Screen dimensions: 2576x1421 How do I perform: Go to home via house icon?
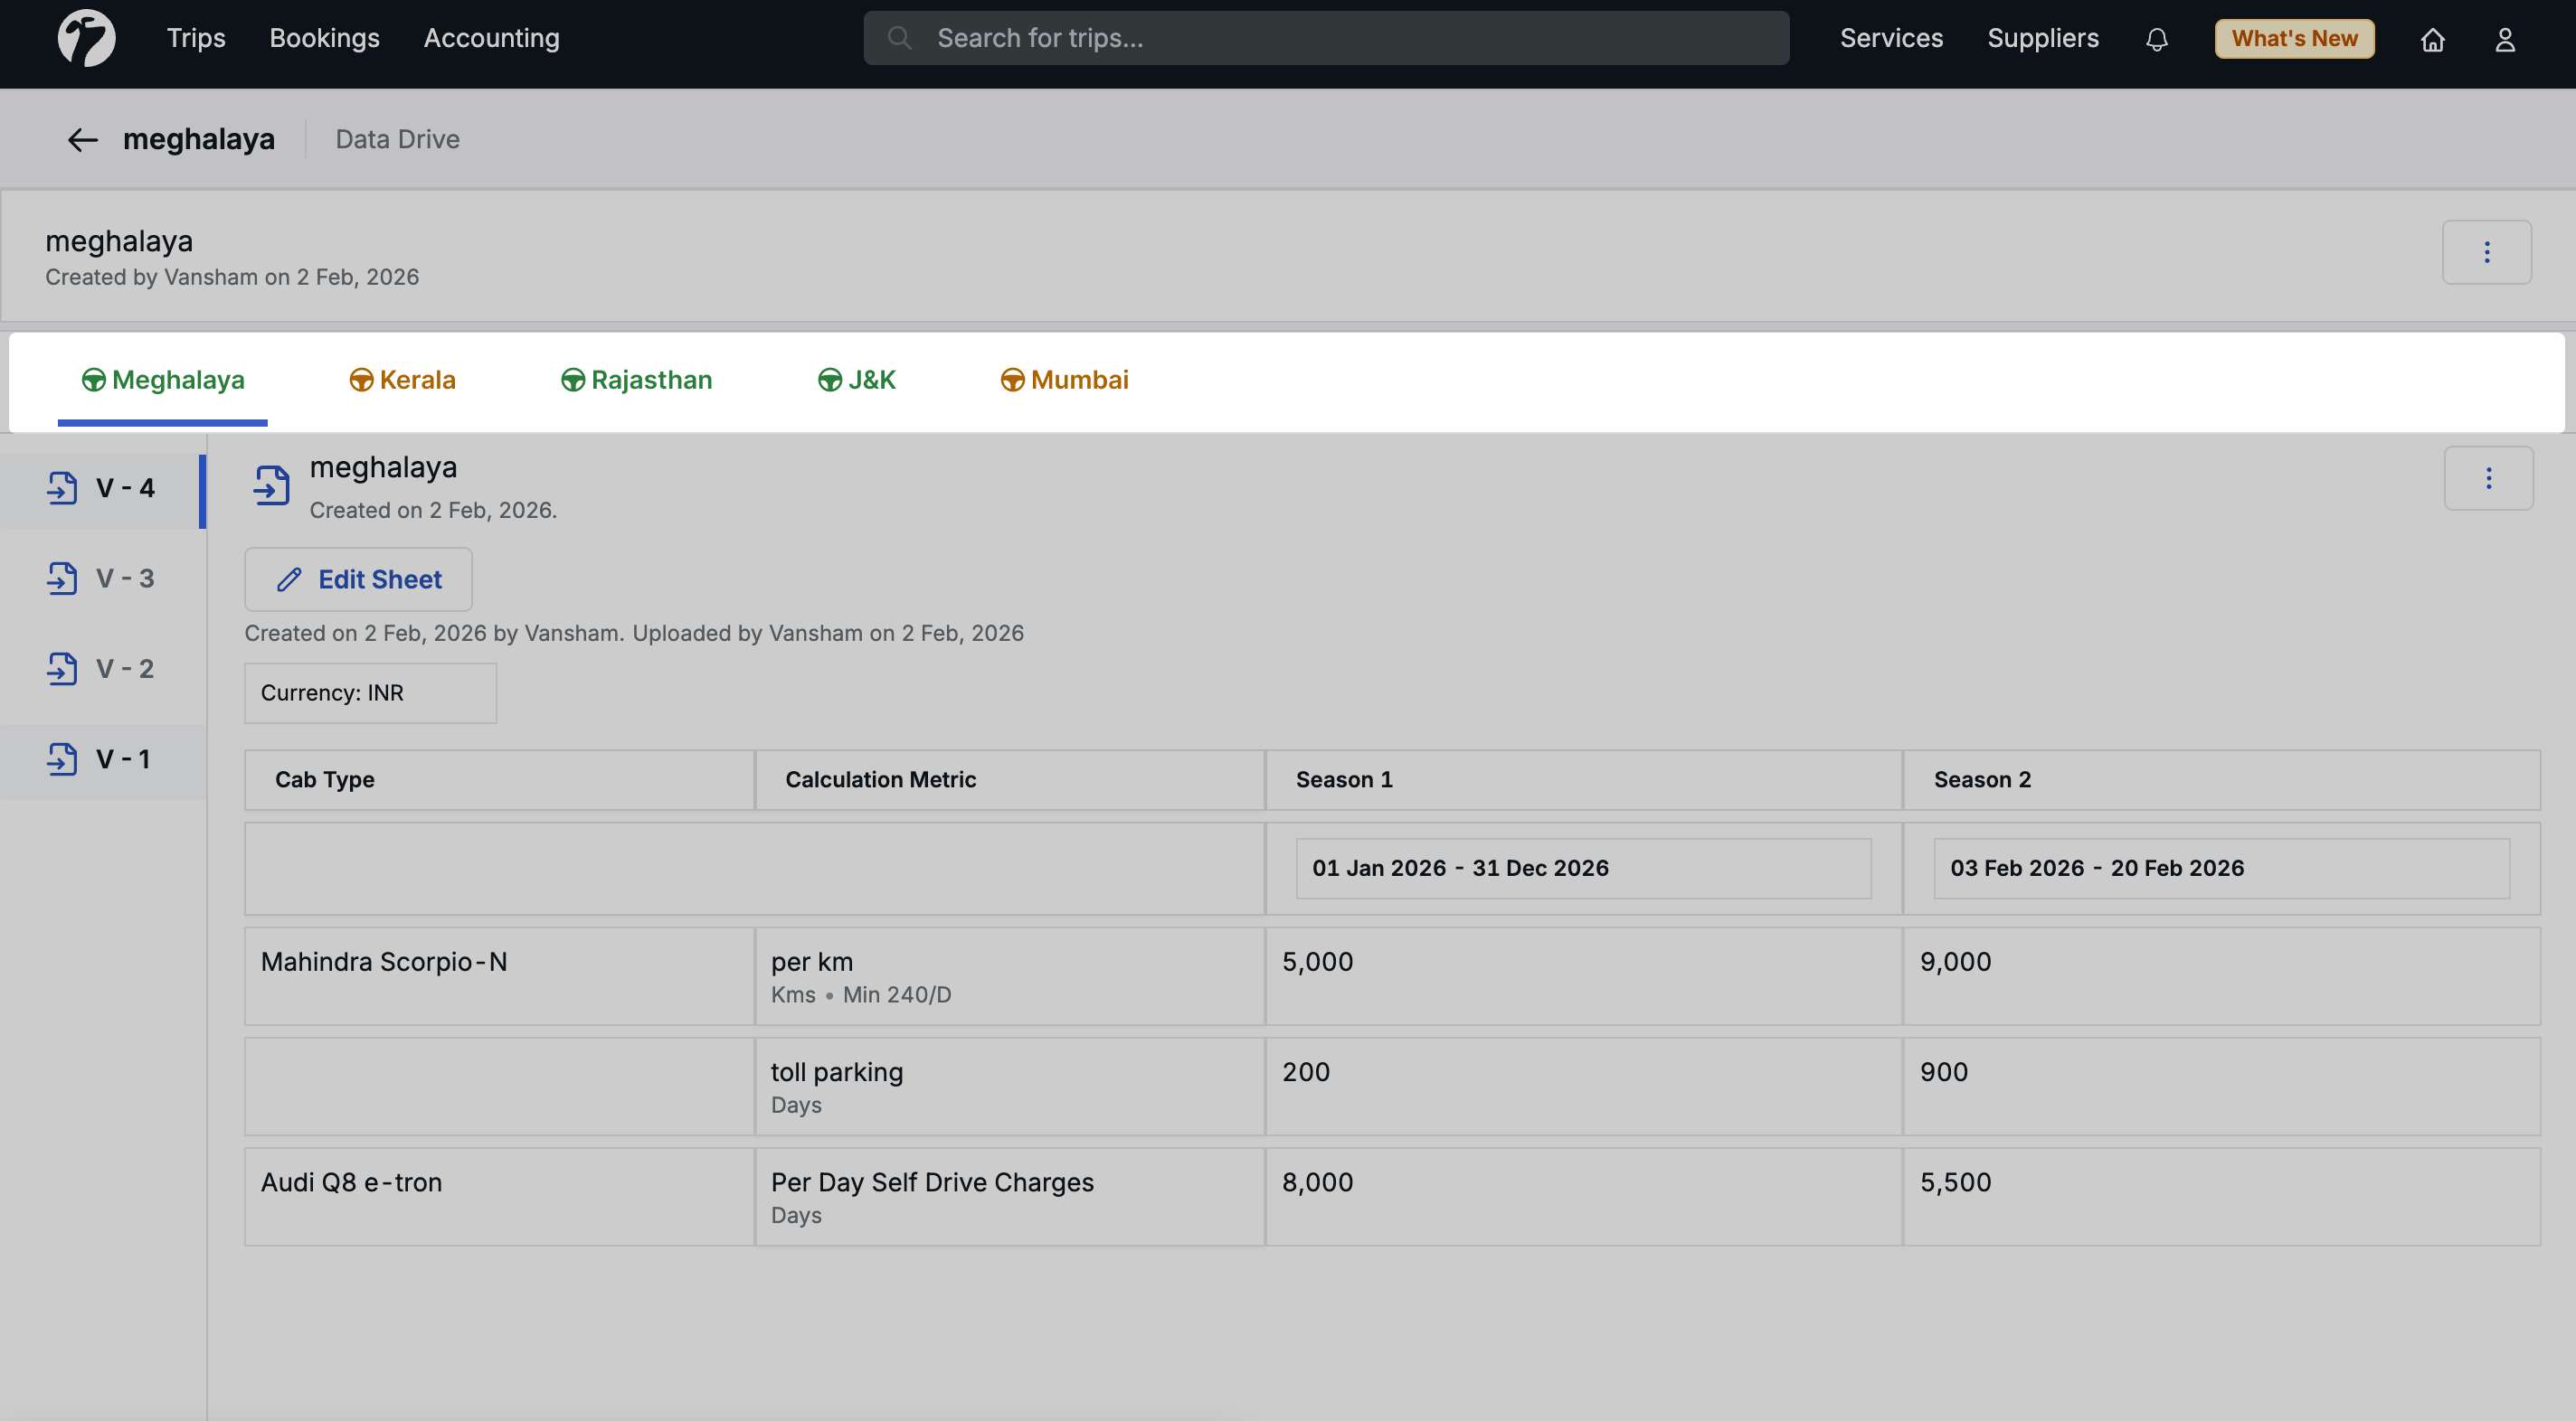point(2432,39)
